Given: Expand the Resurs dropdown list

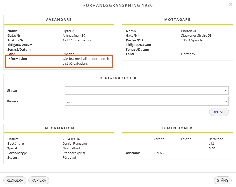Looking at the screenshot, I should [x=147, y=101].
